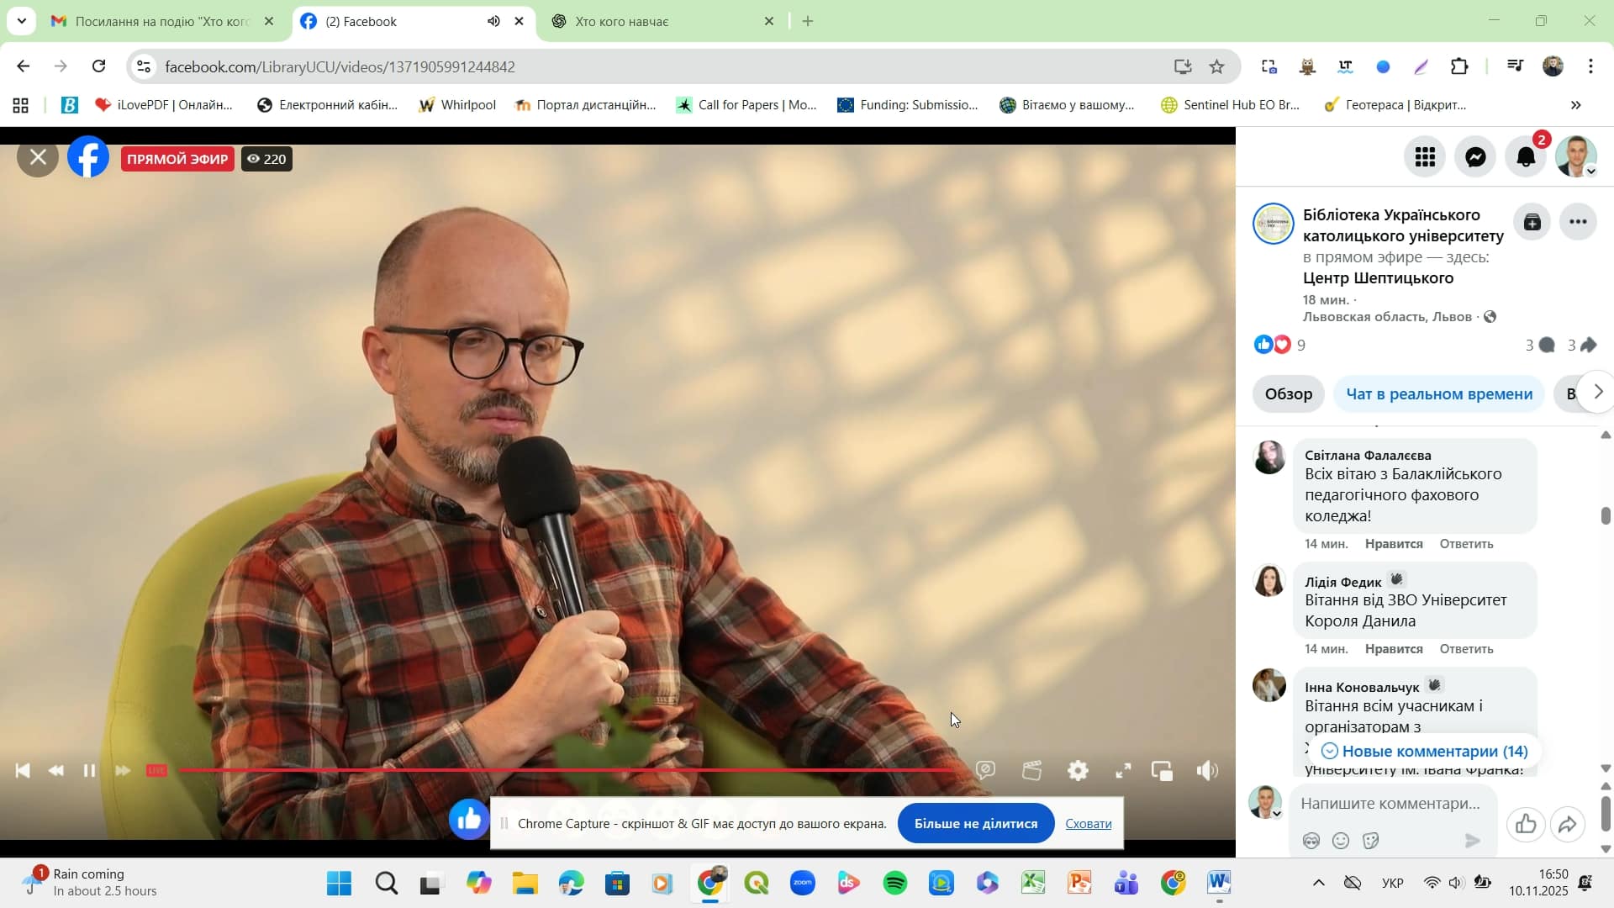Open the three-dots post options menu
Viewport: 1614px width, 908px height.
tap(1578, 223)
